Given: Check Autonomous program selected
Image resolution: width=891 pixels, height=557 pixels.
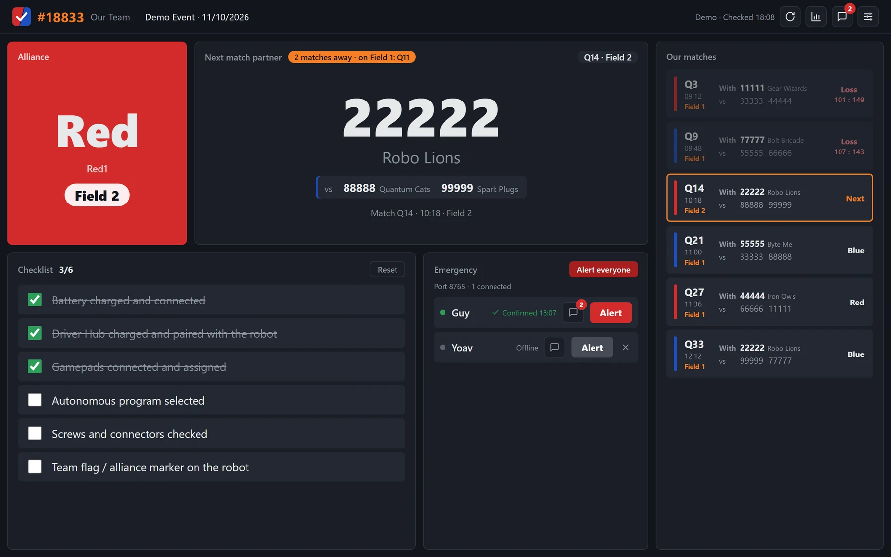Looking at the screenshot, I should pyautogui.click(x=35, y=400).
